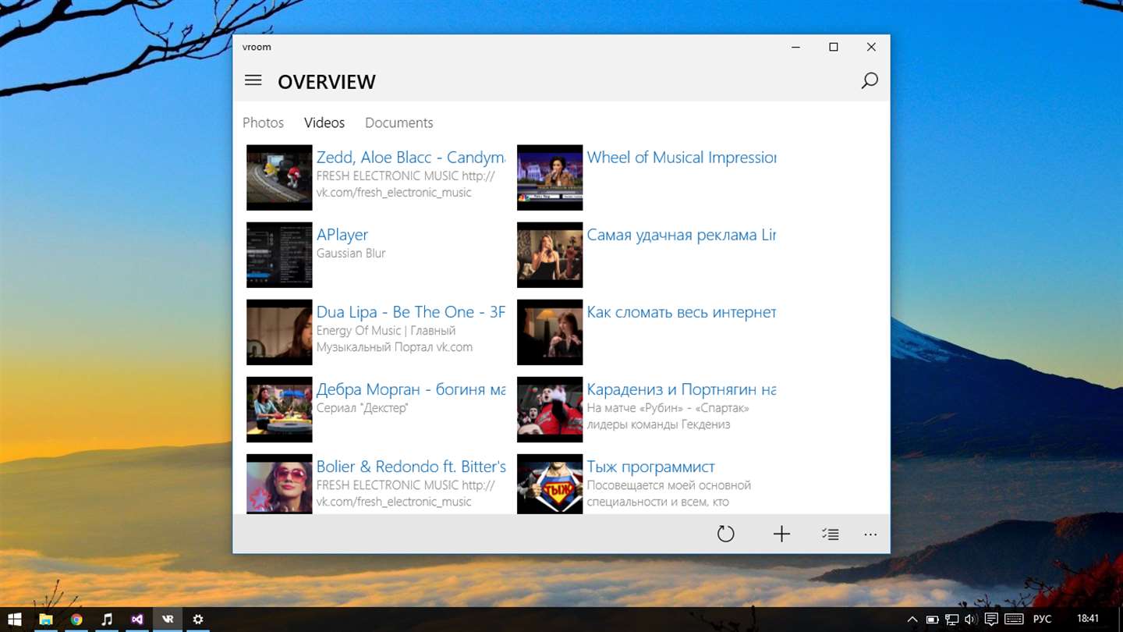Open the "Карадениз и Портнягин" video title
The image size is (1123, 632).
pos(681,389)
